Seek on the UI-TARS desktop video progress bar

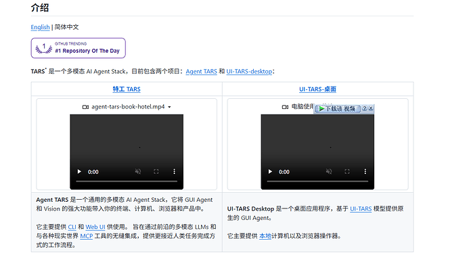point(317,181)
